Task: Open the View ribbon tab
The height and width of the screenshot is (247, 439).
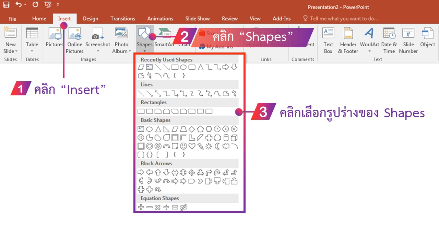Action: pos(255,19)
